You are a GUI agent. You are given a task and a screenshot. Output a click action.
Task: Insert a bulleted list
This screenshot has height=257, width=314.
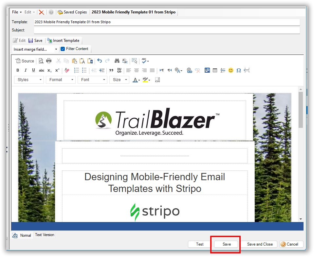tap(84, 70)
